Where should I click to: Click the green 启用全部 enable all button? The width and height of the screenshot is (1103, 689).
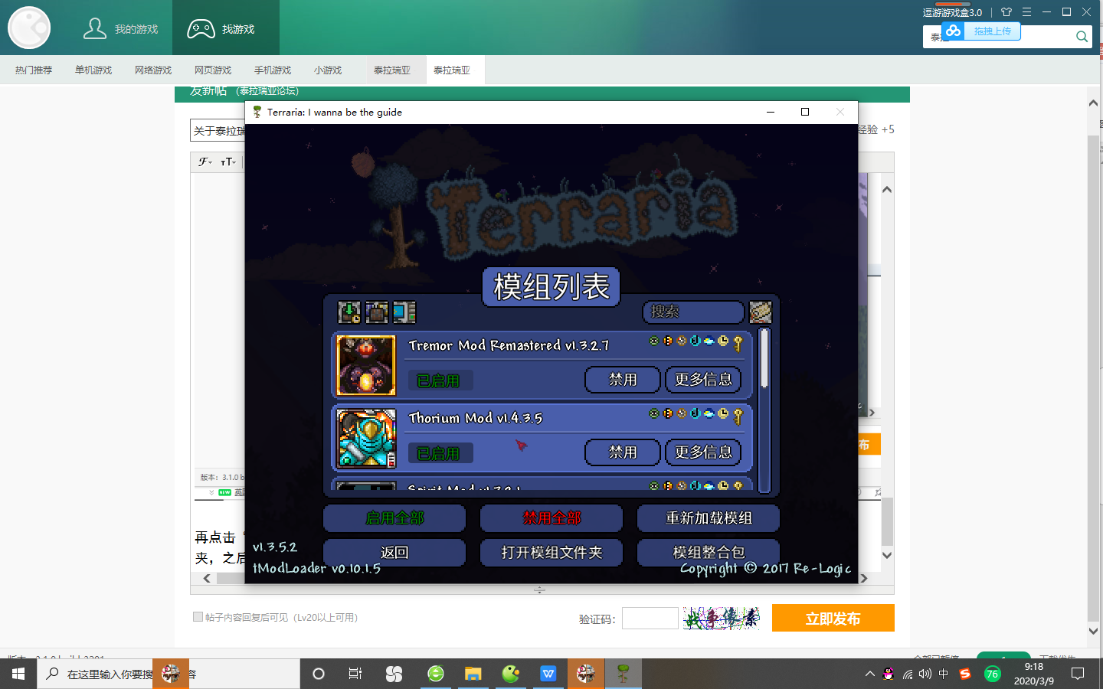(394, 518)
